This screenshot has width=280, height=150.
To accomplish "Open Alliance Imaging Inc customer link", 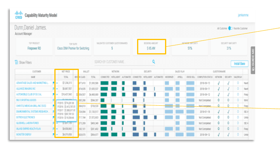I will pyautogui.click(x=26, y=89).
